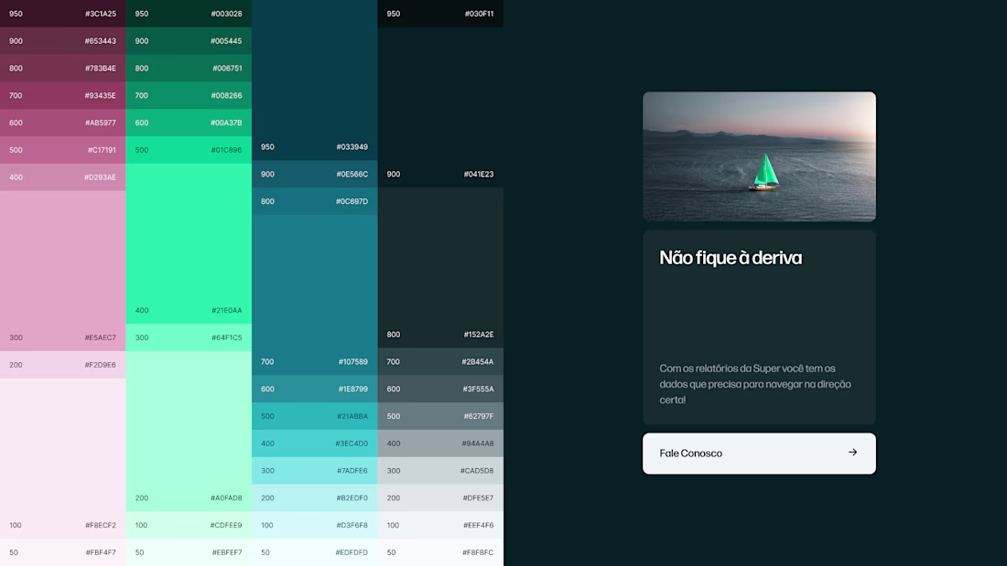Image resolution: width=1007 pixels, height=566 pixels.
Task: Pick the teal 700 swatch #107589
Action: (315, 295)
